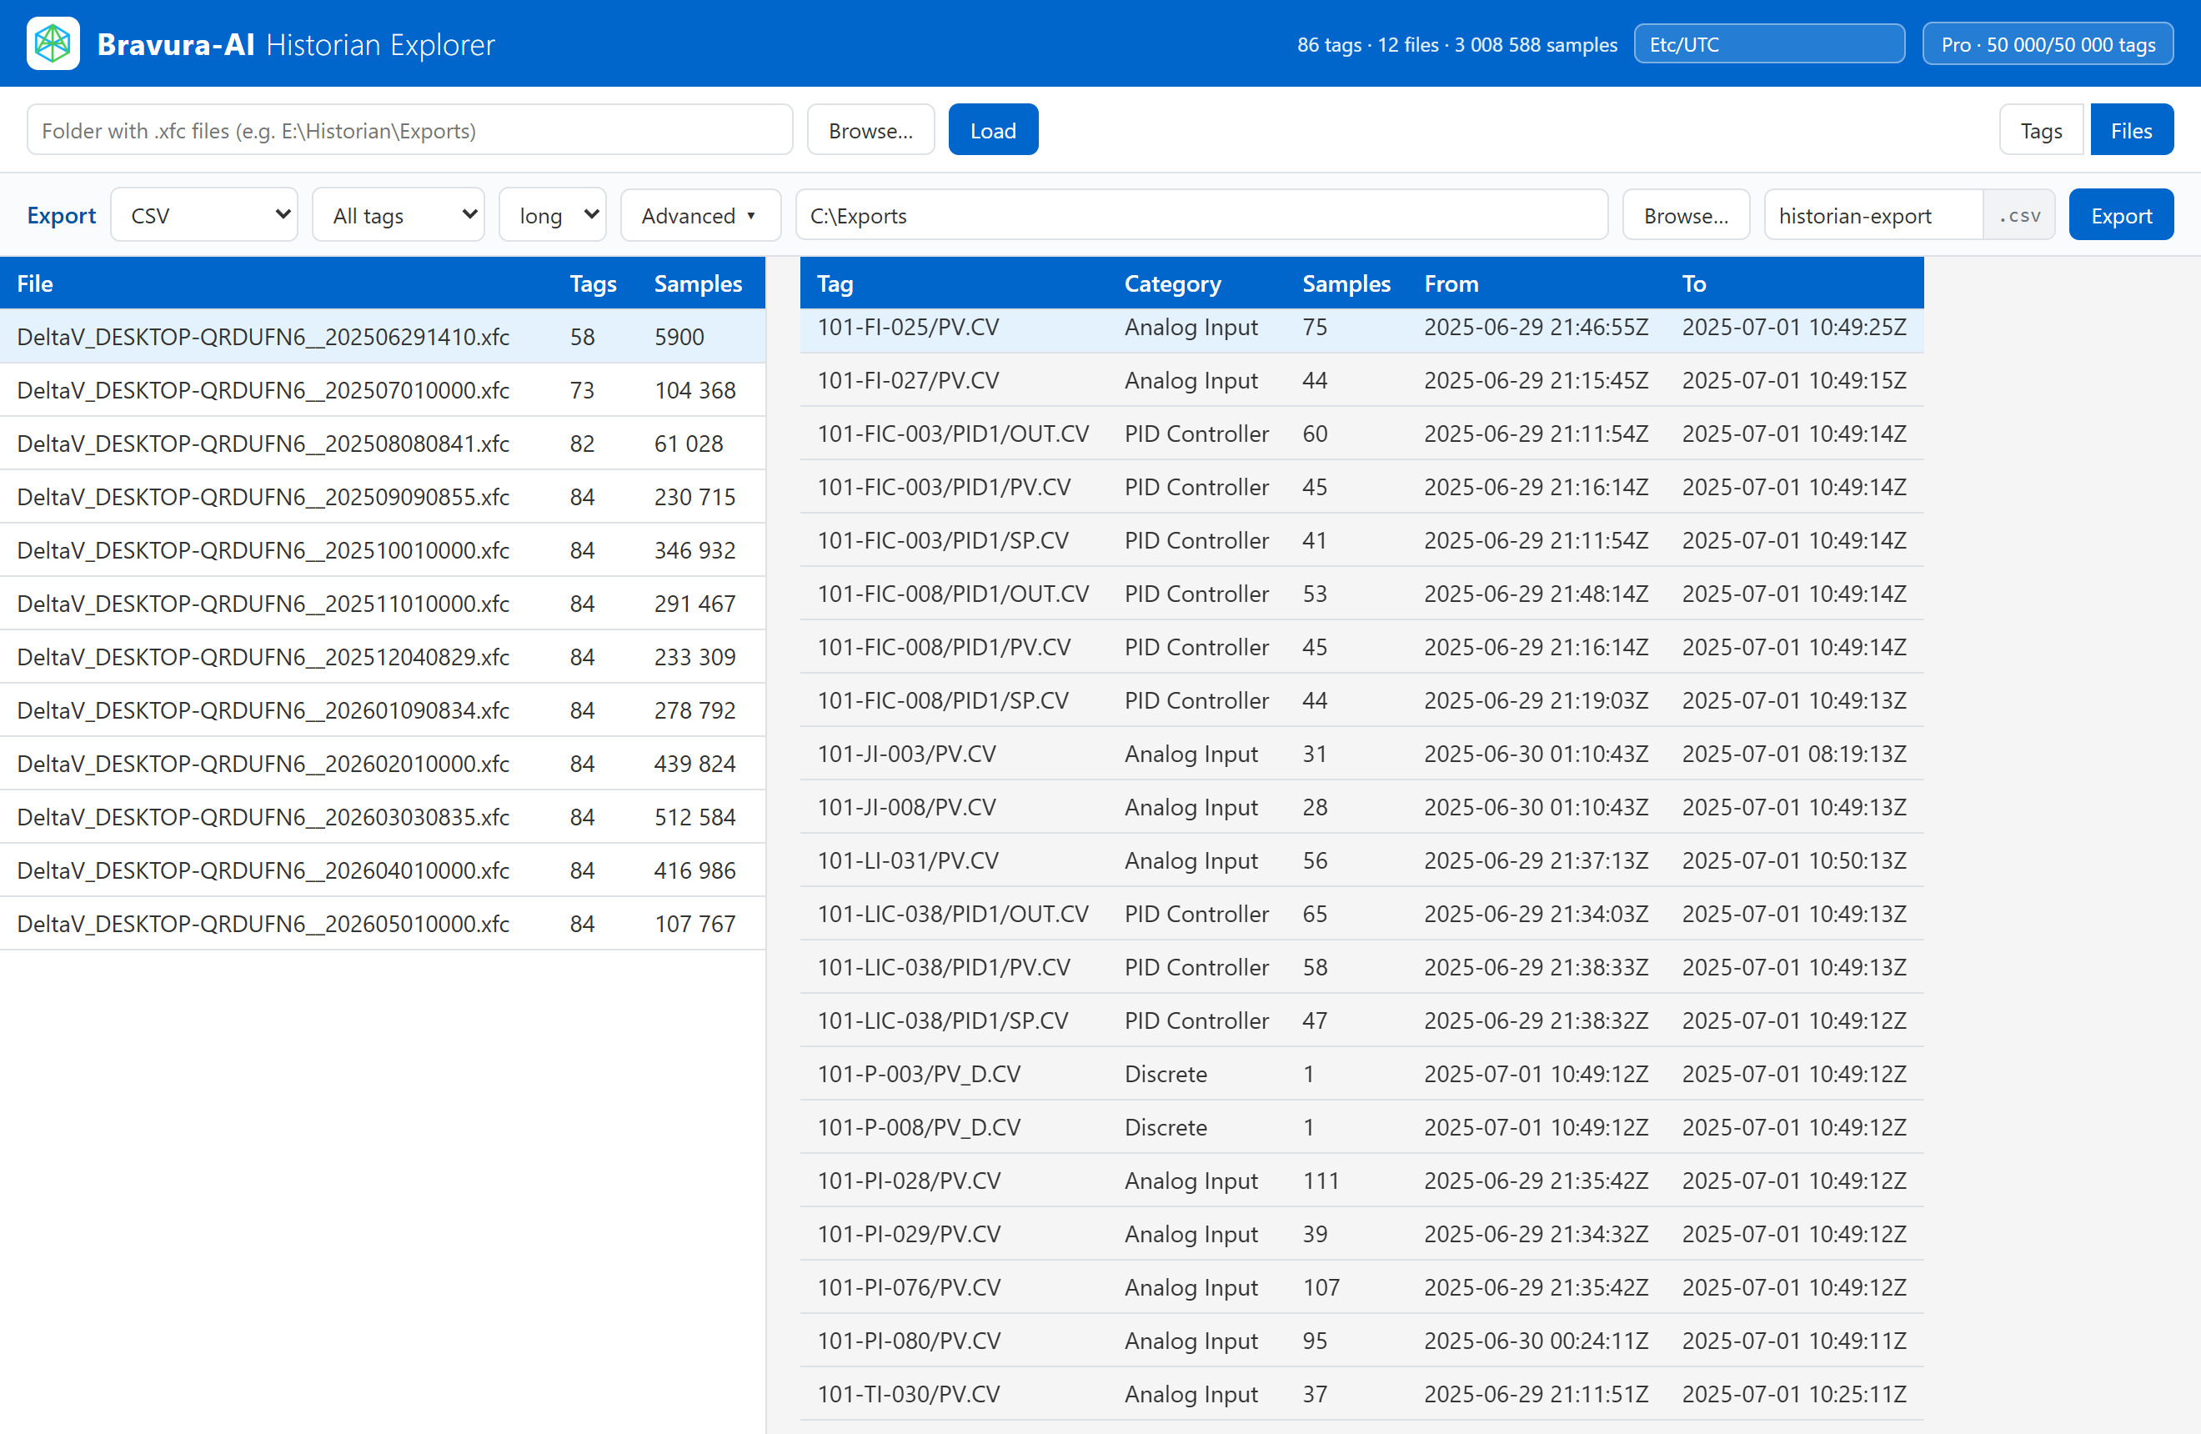Image resolution: width=2201 pixels, height=1434 pixels.
Task: Click the Pro 50 000/50 000 tags badge
Action: click(x=2047, y=44)
